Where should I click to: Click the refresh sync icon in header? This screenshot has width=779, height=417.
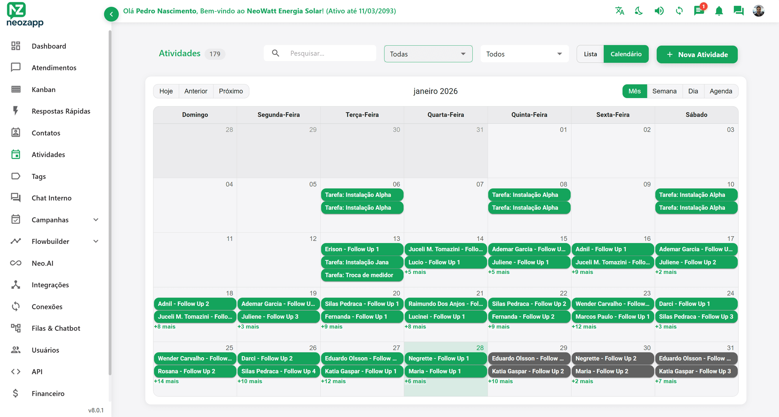point(679,11)
